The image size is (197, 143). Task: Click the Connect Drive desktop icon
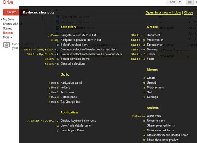tap(7, 45)
